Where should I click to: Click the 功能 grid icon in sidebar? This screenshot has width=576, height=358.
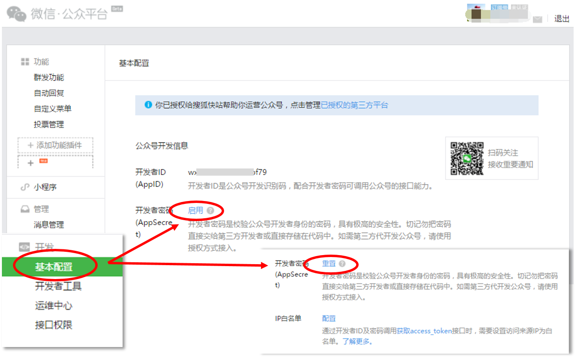click(24, 62)
